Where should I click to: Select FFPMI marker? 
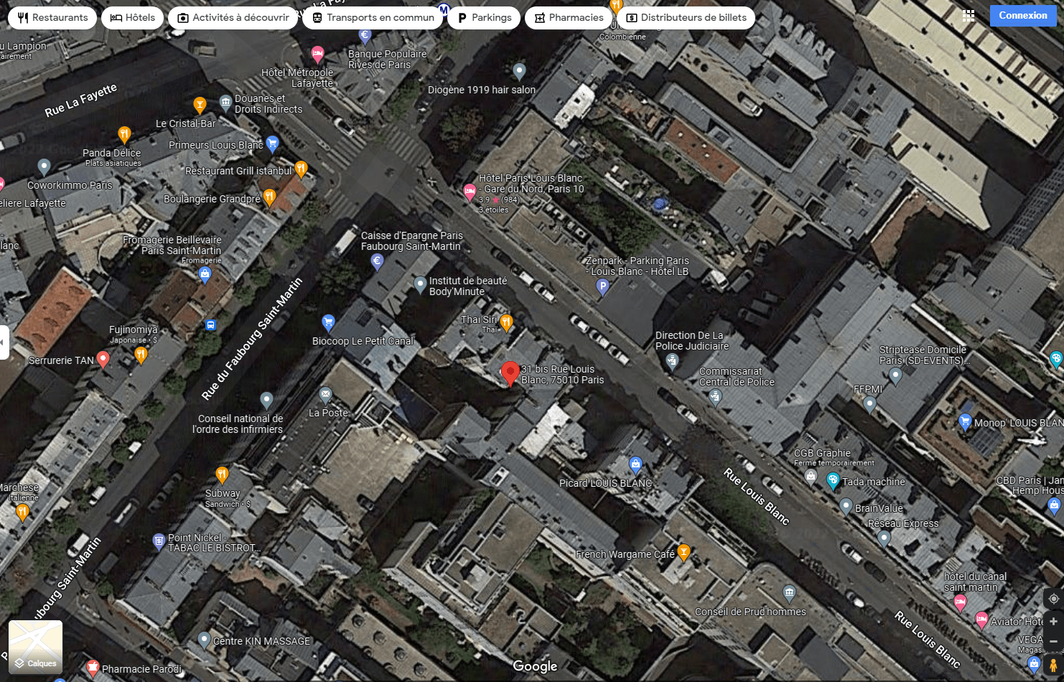pyautogui.click(x=869, y=405)
